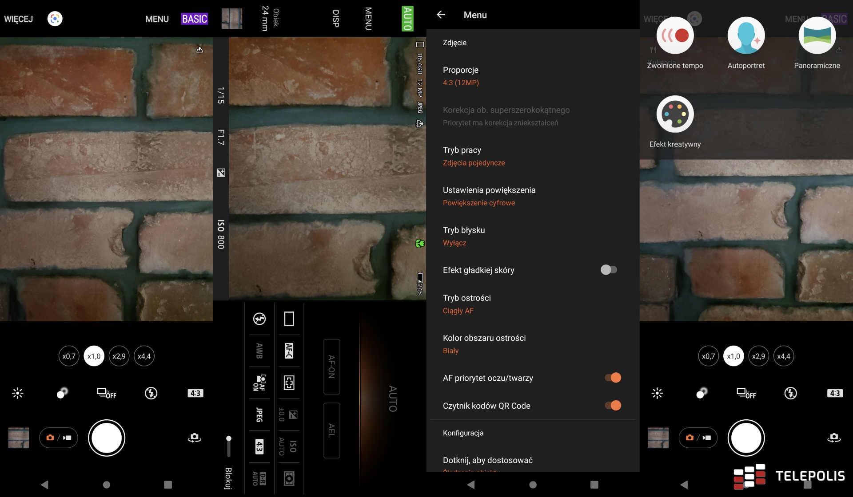
Task: Change Tryb ostrości from Ciągły AF
Action: click(x=466, y=304)
